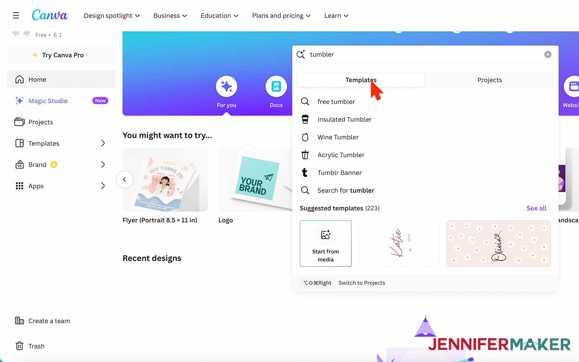The height and width of the screenshot is (362, 579).
Task: Click the search field containing tumbler
Action: pos(425,55)
